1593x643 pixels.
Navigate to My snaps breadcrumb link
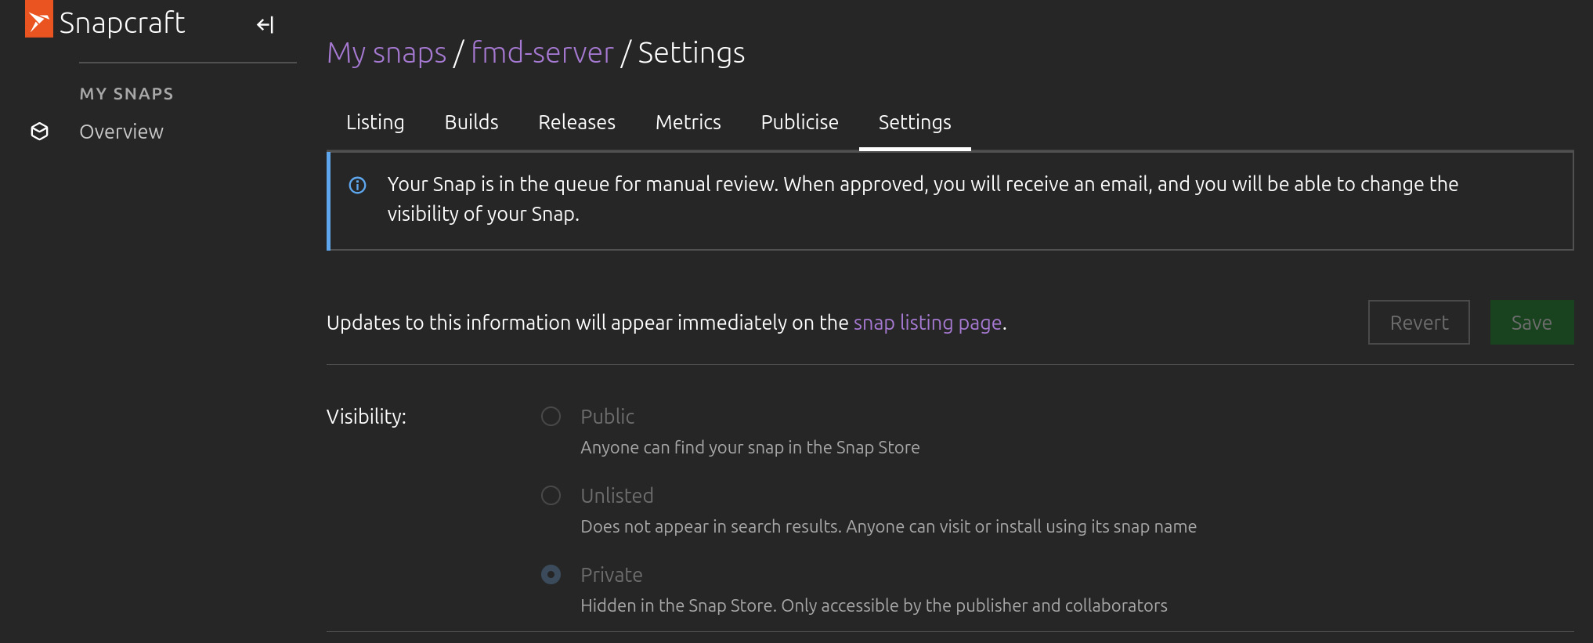tap(386, 53)
